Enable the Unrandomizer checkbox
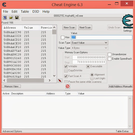The height and width of the screenshot is (135, 135). tap(110, 54)
